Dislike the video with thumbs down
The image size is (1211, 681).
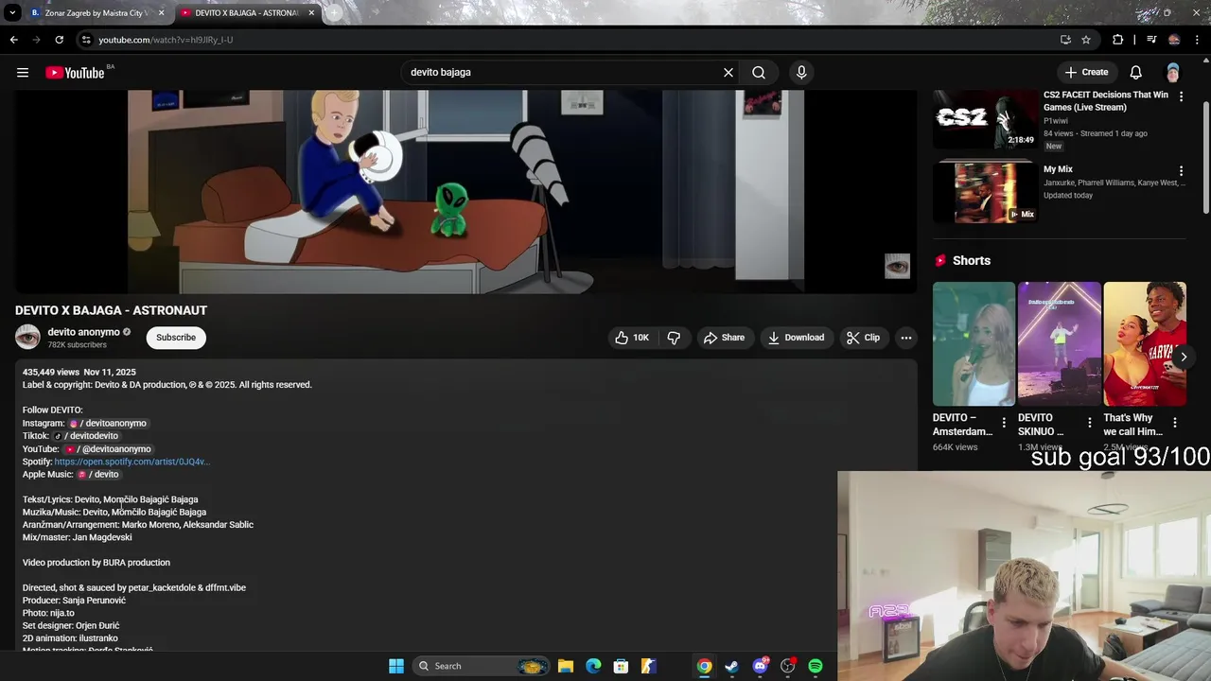click(674, 338)
